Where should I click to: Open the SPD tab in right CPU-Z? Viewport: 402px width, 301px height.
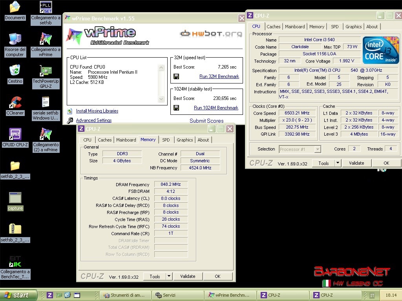click(334, 27)
